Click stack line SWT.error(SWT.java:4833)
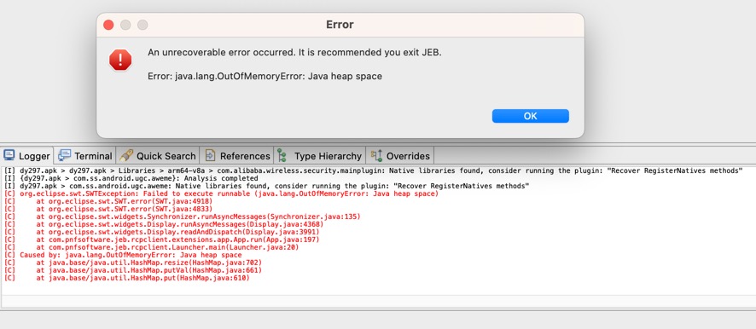 [108, 209]
